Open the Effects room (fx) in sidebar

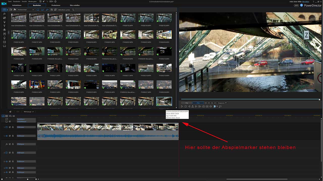point(4,14)
